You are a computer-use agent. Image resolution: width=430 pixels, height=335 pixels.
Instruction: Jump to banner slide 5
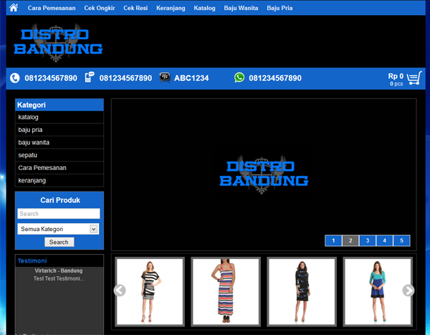401,240
